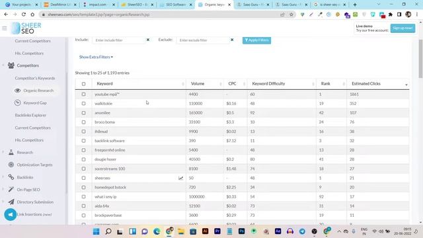
Task: Focus the include filter input field
Action: (119, 40)
